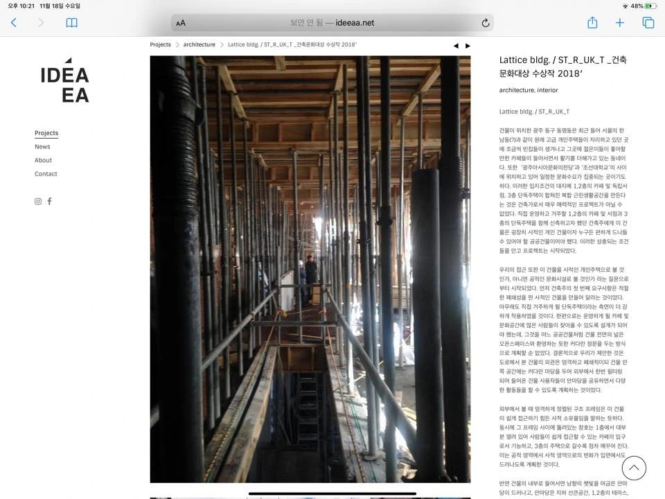Click the IDEA EA logo
The width and height of the screenshot is (665, 499).
(x=65, y=80)
